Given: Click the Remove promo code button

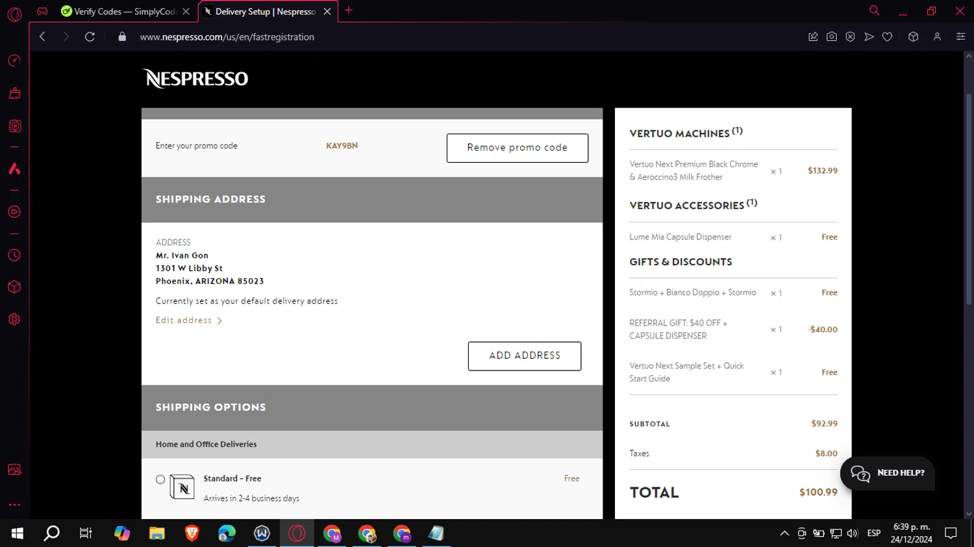Looking at the screenshot, I should pyautogui.click(x=518, y=148).
